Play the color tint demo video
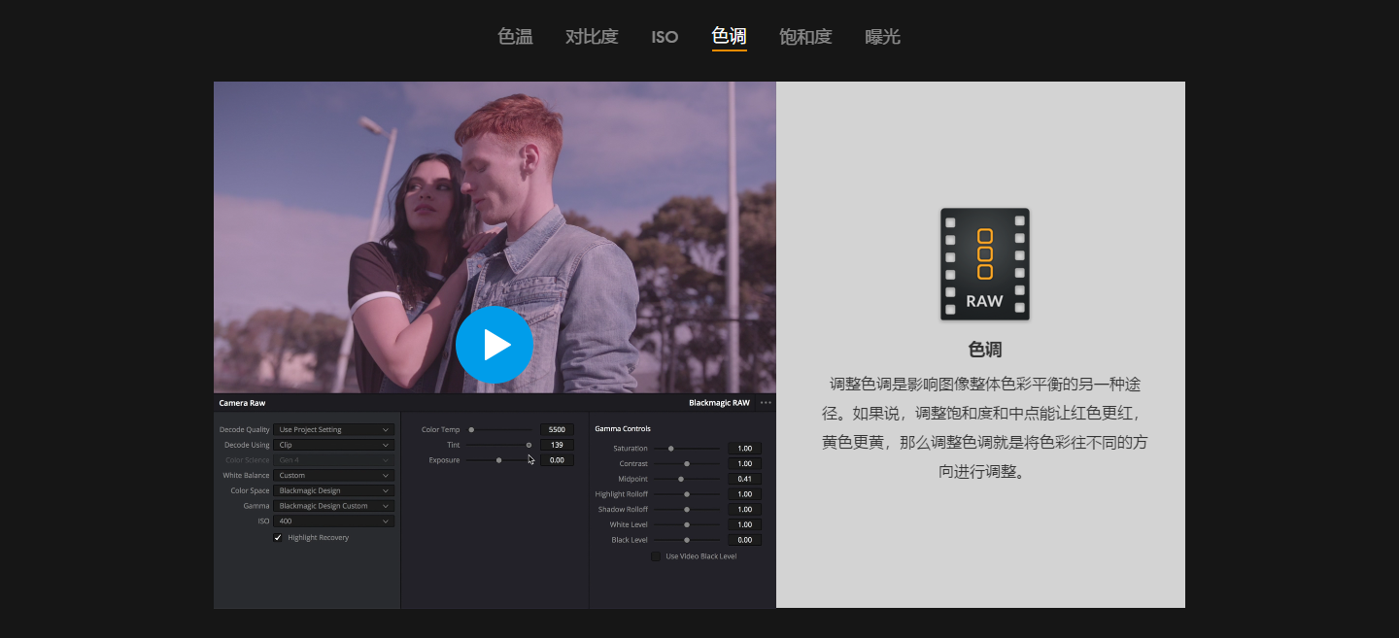 pos(495,345)
